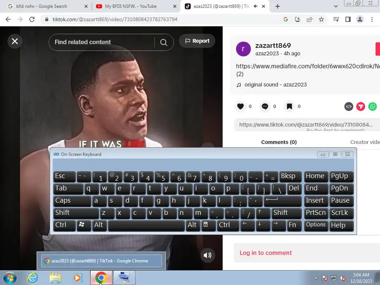This screenshot has width=380, height=285.
Task: Click Log in to comment
Action: [x=266, y=253]
